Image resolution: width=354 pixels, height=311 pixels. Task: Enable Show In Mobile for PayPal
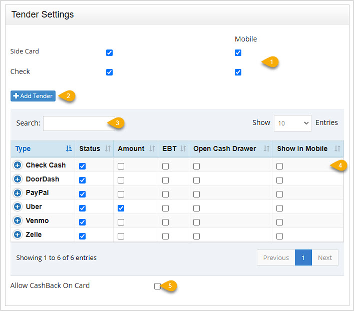(279, 194)
